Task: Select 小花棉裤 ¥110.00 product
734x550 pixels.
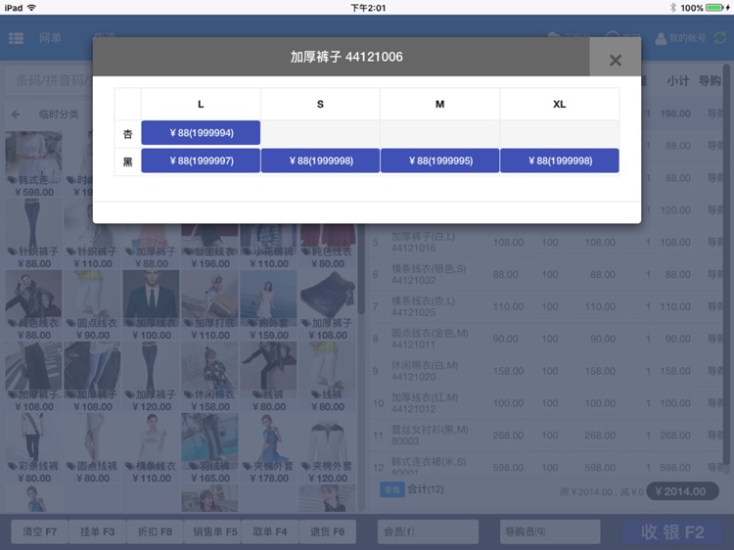Action: (x=268, y=246)
